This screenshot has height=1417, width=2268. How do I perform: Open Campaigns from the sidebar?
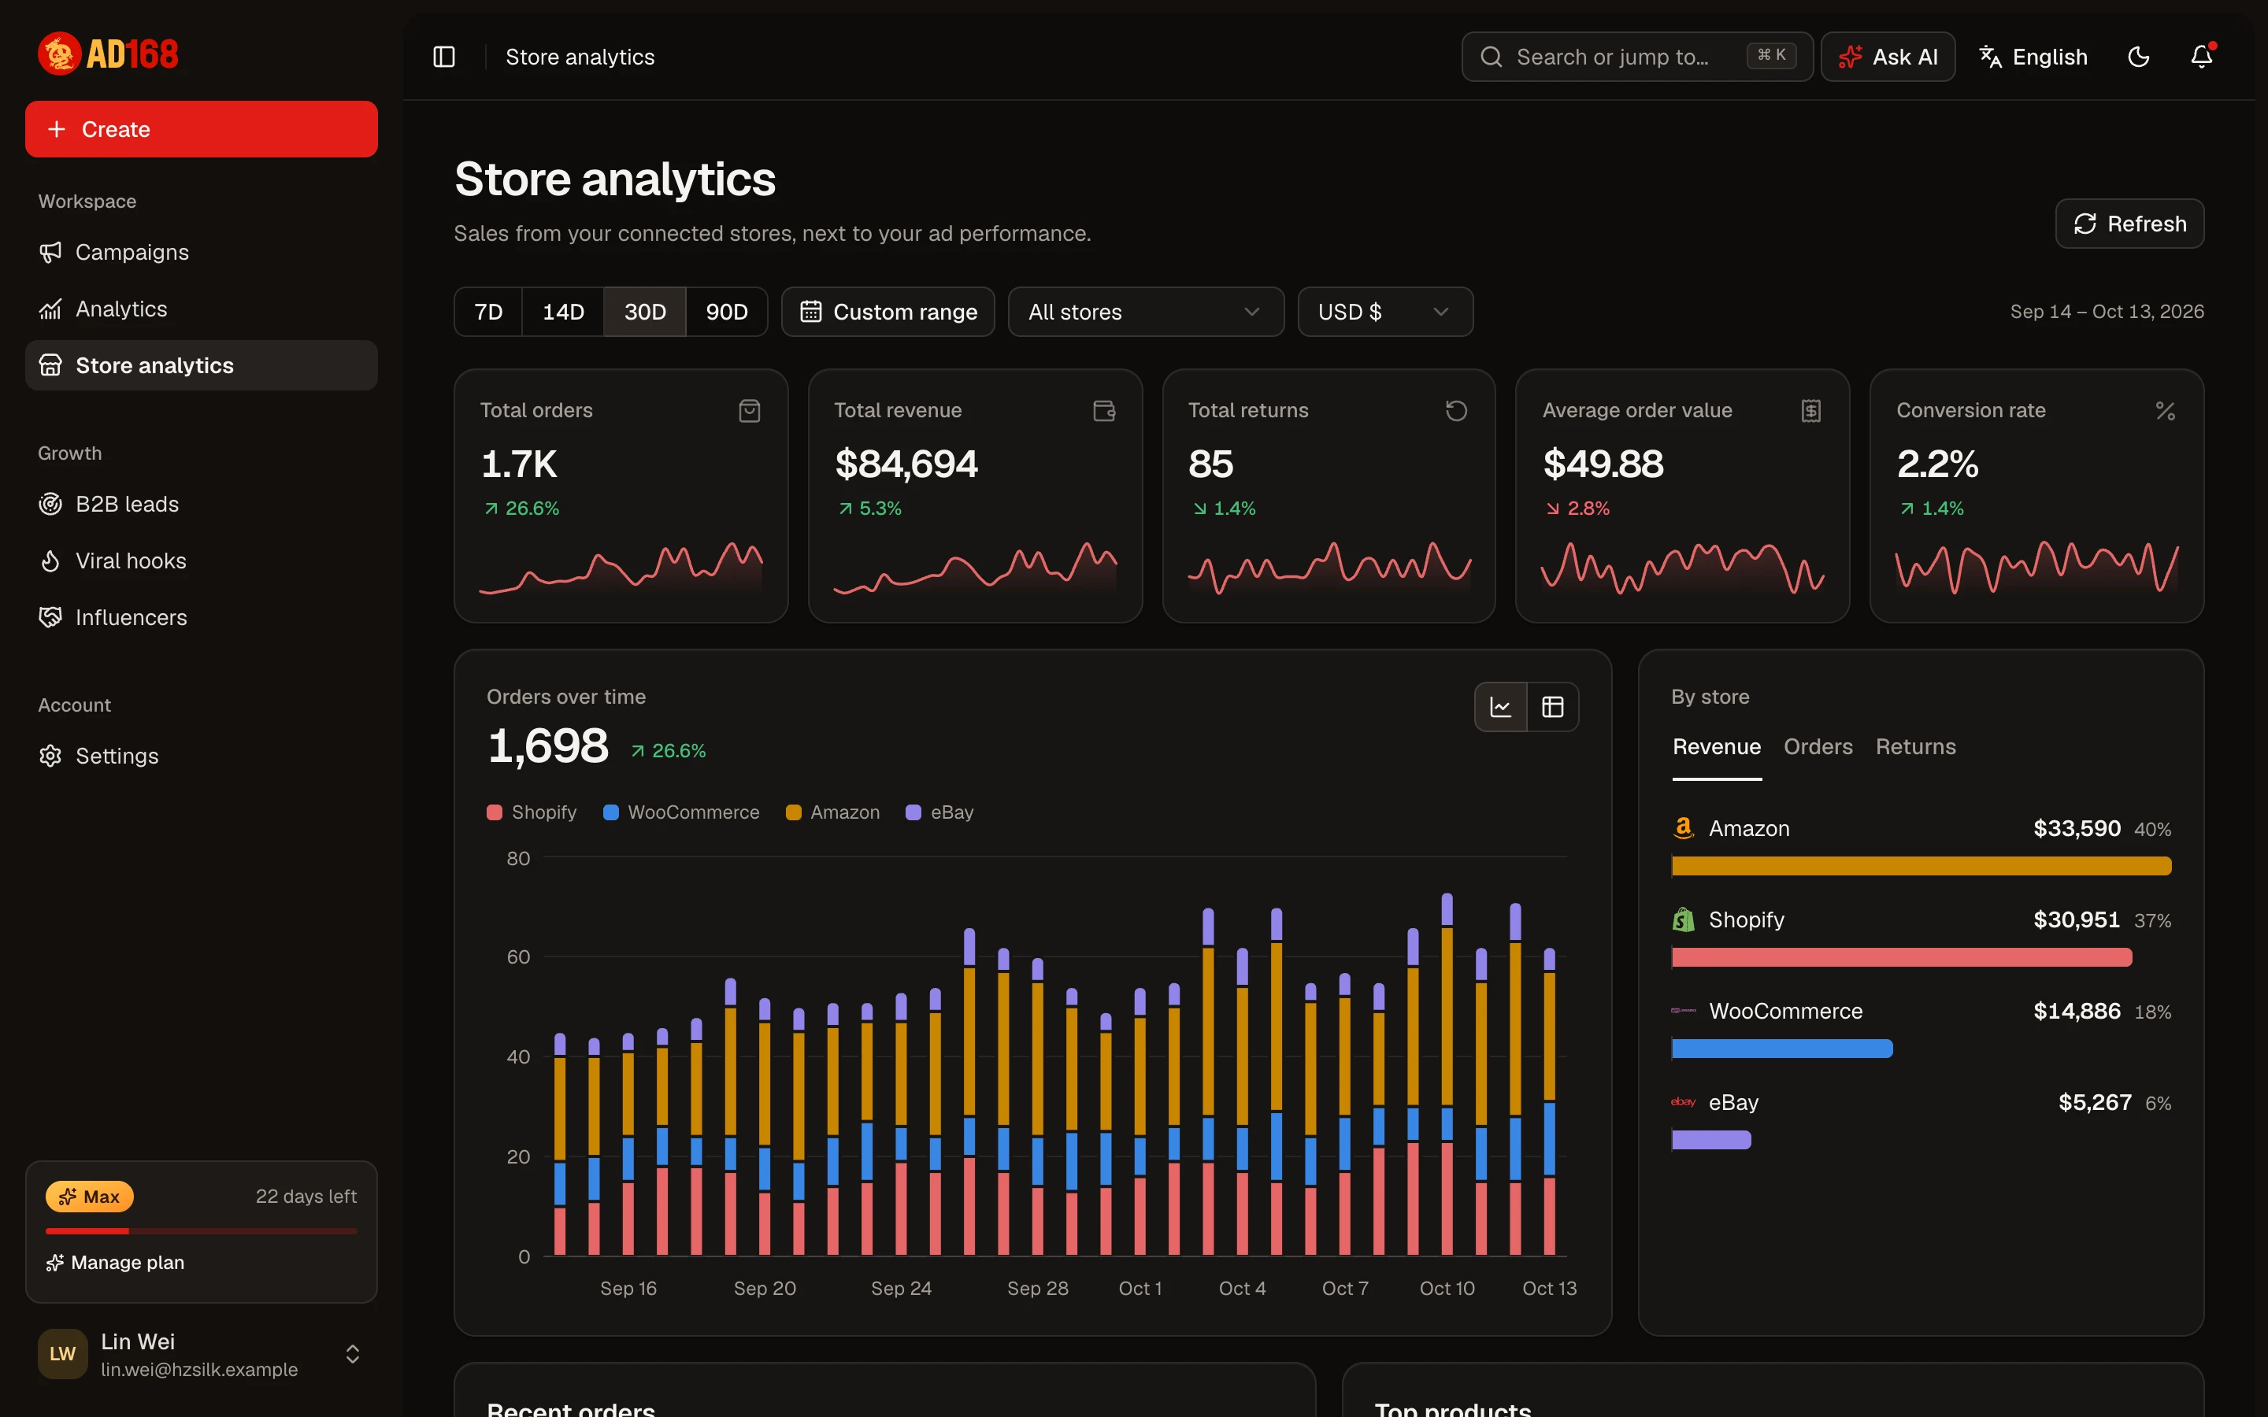click(x=202, y=252)
